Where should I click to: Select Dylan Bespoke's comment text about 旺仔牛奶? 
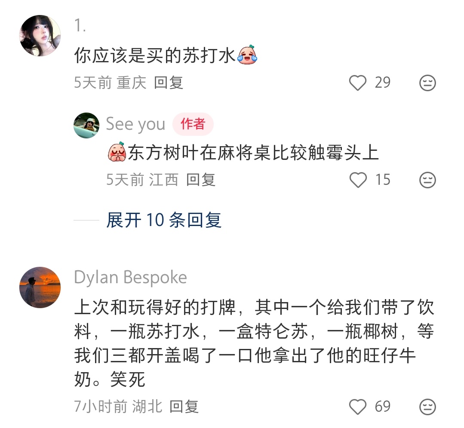coord(254,343)
